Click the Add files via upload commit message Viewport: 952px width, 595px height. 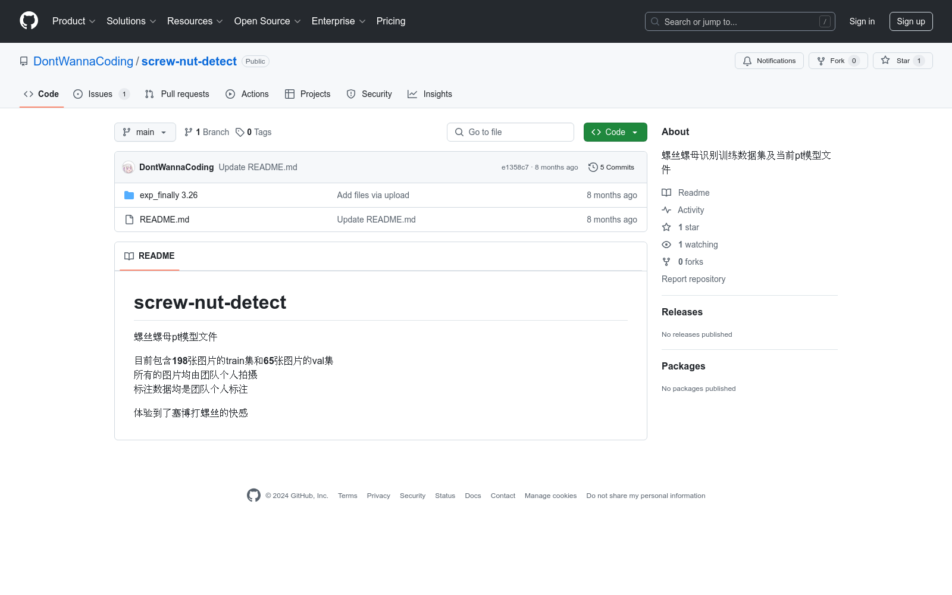[373, 195]
